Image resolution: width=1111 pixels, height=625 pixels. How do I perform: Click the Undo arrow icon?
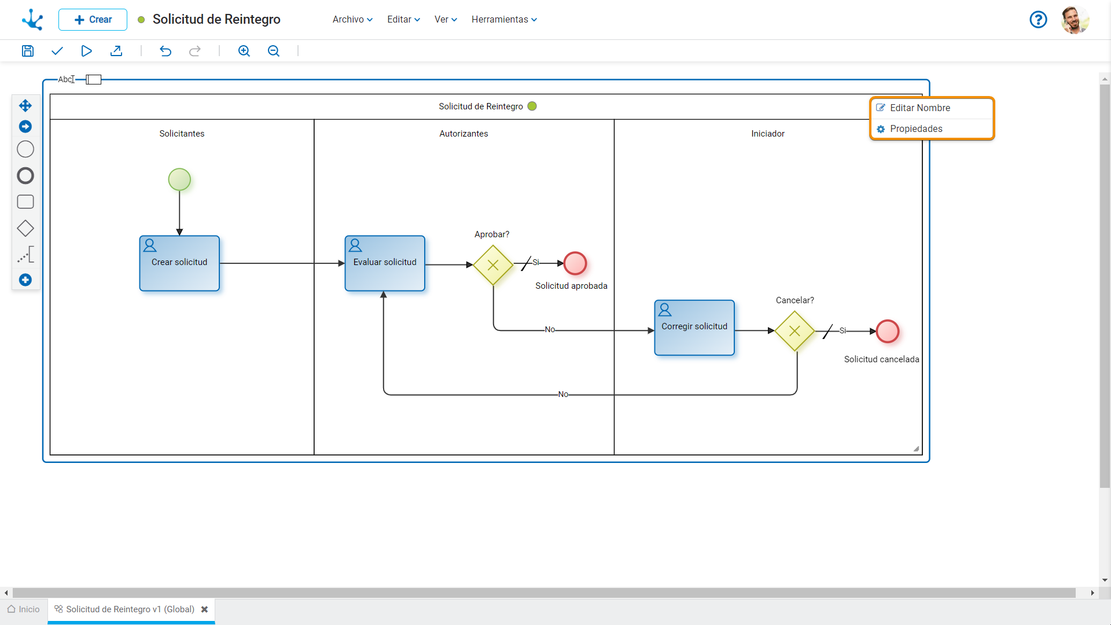pyautogui.click(x=165, y=51)
